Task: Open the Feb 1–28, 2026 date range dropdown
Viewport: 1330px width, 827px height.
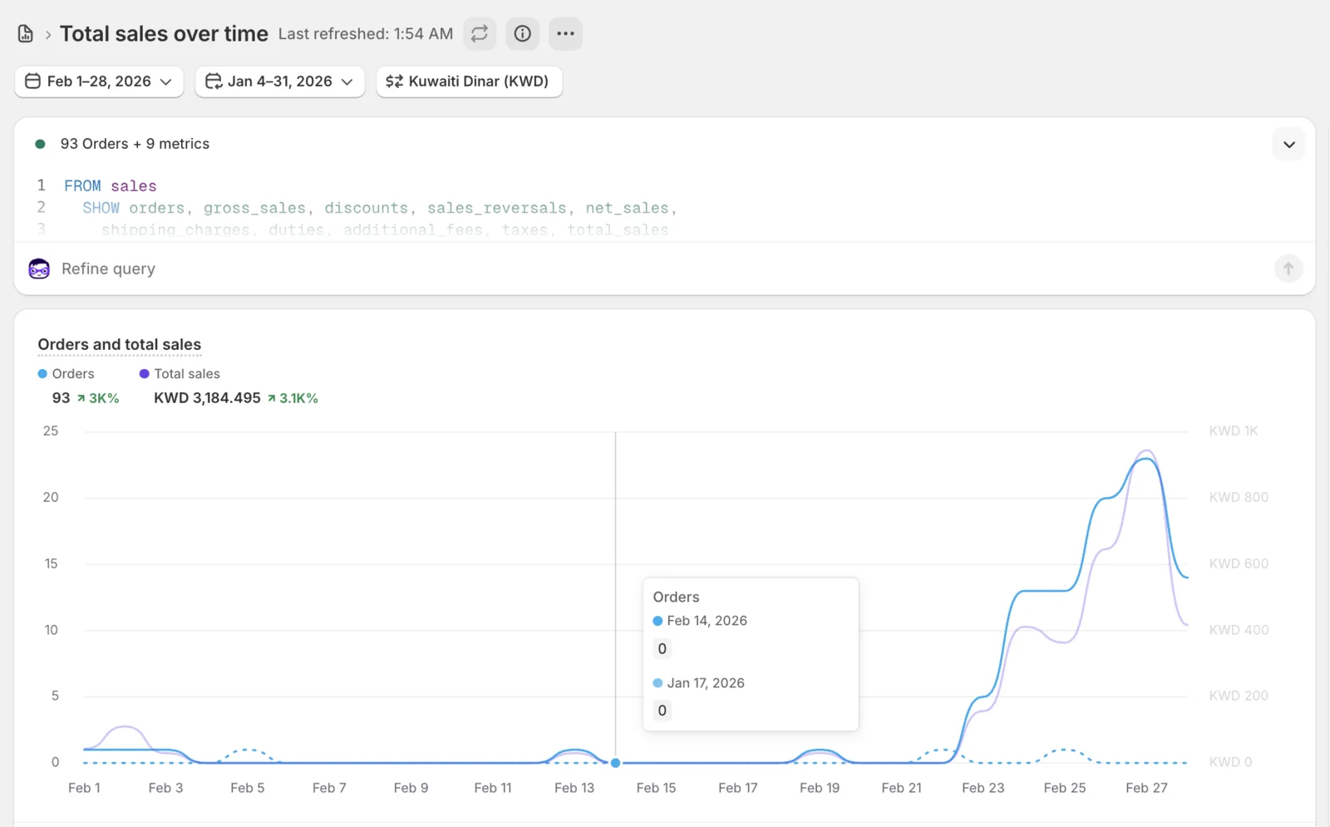Action: click(99, 81)
